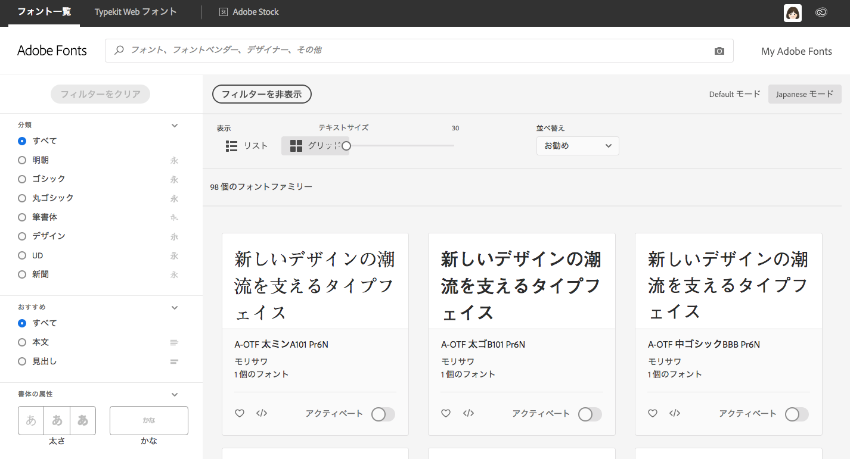Click フィルターをクリア button
This screenshot has height=459, width=850.
[101, 94]
